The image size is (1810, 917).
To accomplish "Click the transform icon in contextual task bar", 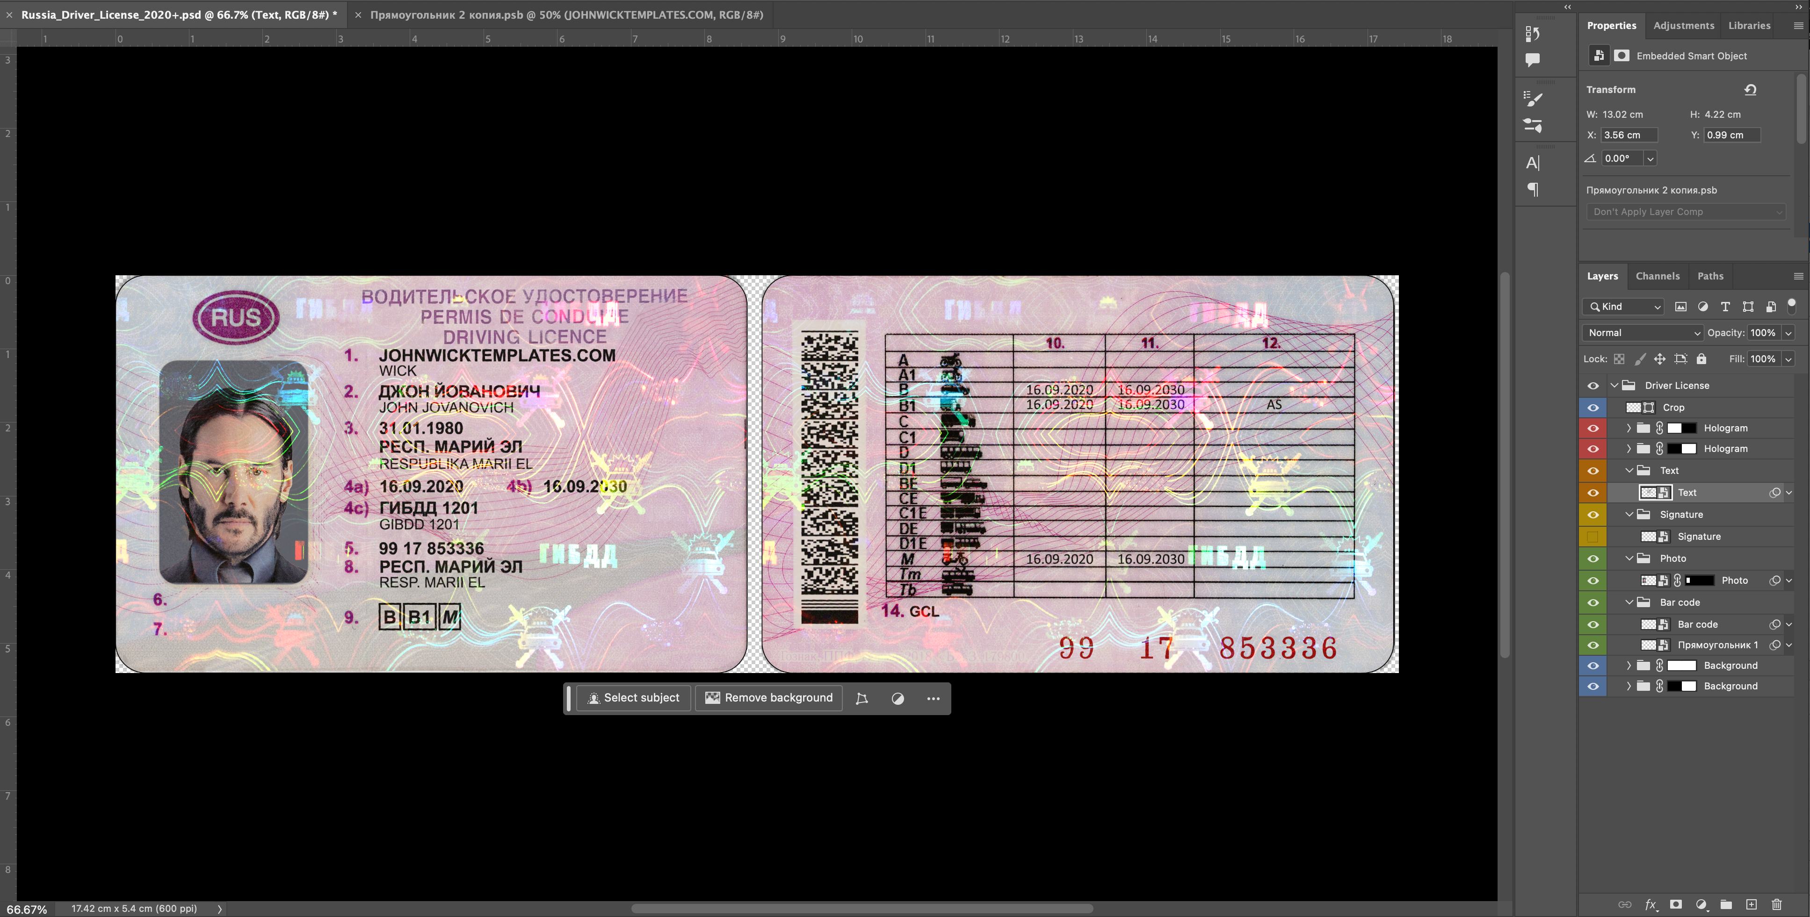I will point(862,698).
